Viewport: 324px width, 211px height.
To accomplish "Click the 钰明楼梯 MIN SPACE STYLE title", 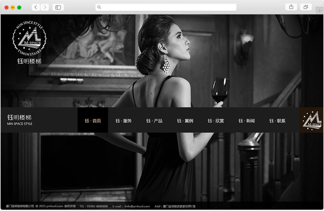I will pos(20,120).
